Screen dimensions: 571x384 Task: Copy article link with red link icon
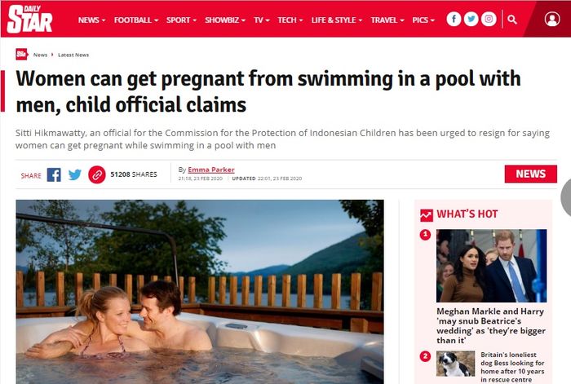coord(97,174)
